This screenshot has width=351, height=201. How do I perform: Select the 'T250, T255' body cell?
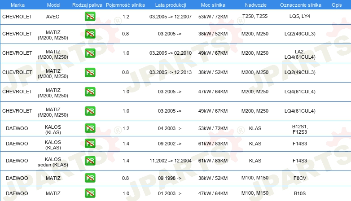point(255,16)
